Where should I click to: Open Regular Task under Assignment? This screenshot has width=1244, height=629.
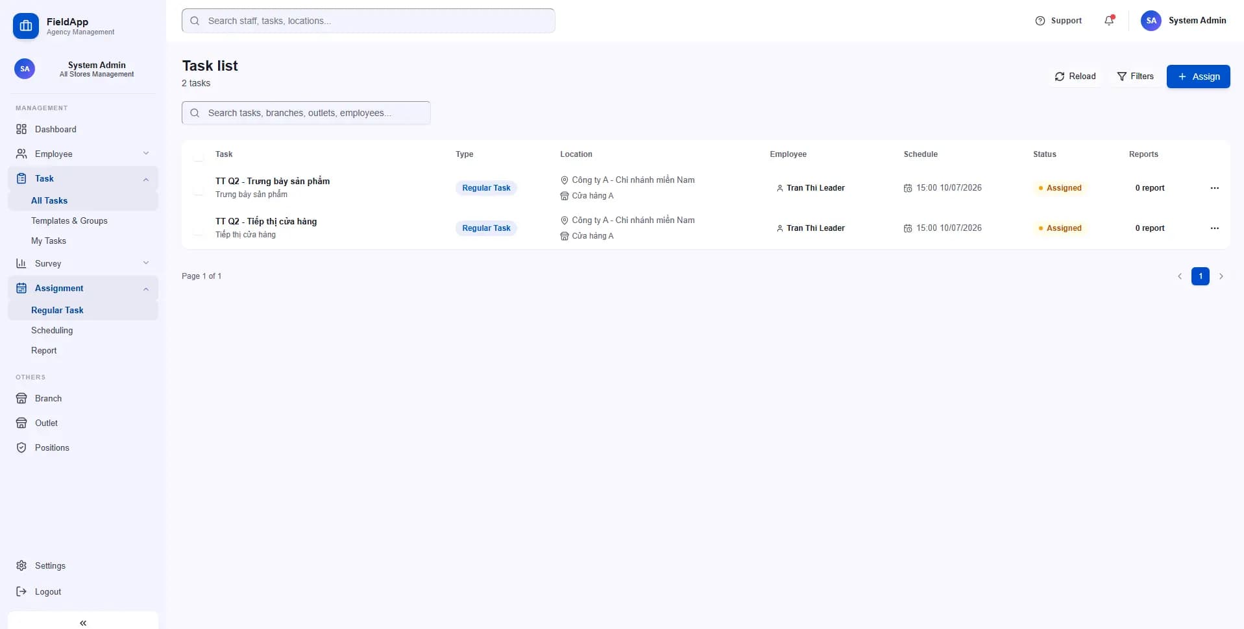click(83, 310)
